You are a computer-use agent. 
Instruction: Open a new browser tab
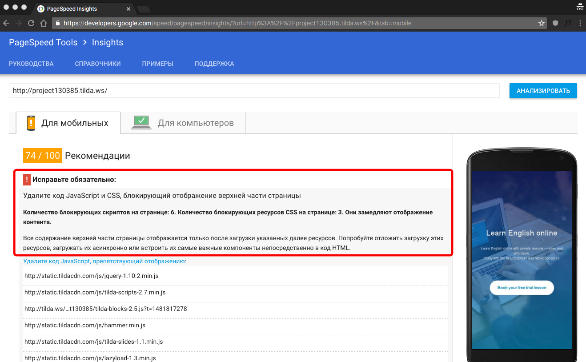click(143, 9)
